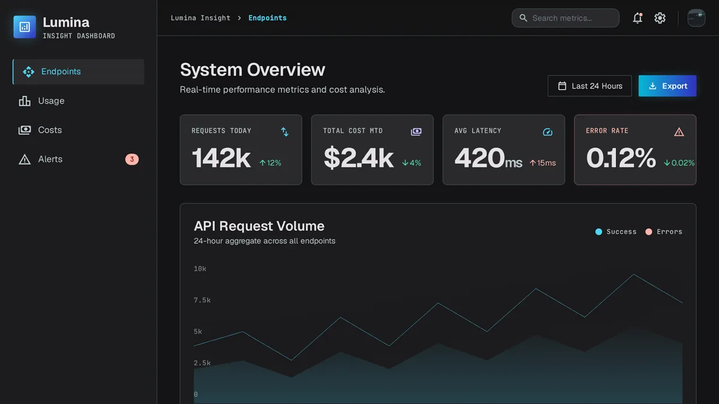Image resolution: width=719 pixels, height=404 pixels.
Task: Click the 7.5k axis label
Action: tap(202, 300)
